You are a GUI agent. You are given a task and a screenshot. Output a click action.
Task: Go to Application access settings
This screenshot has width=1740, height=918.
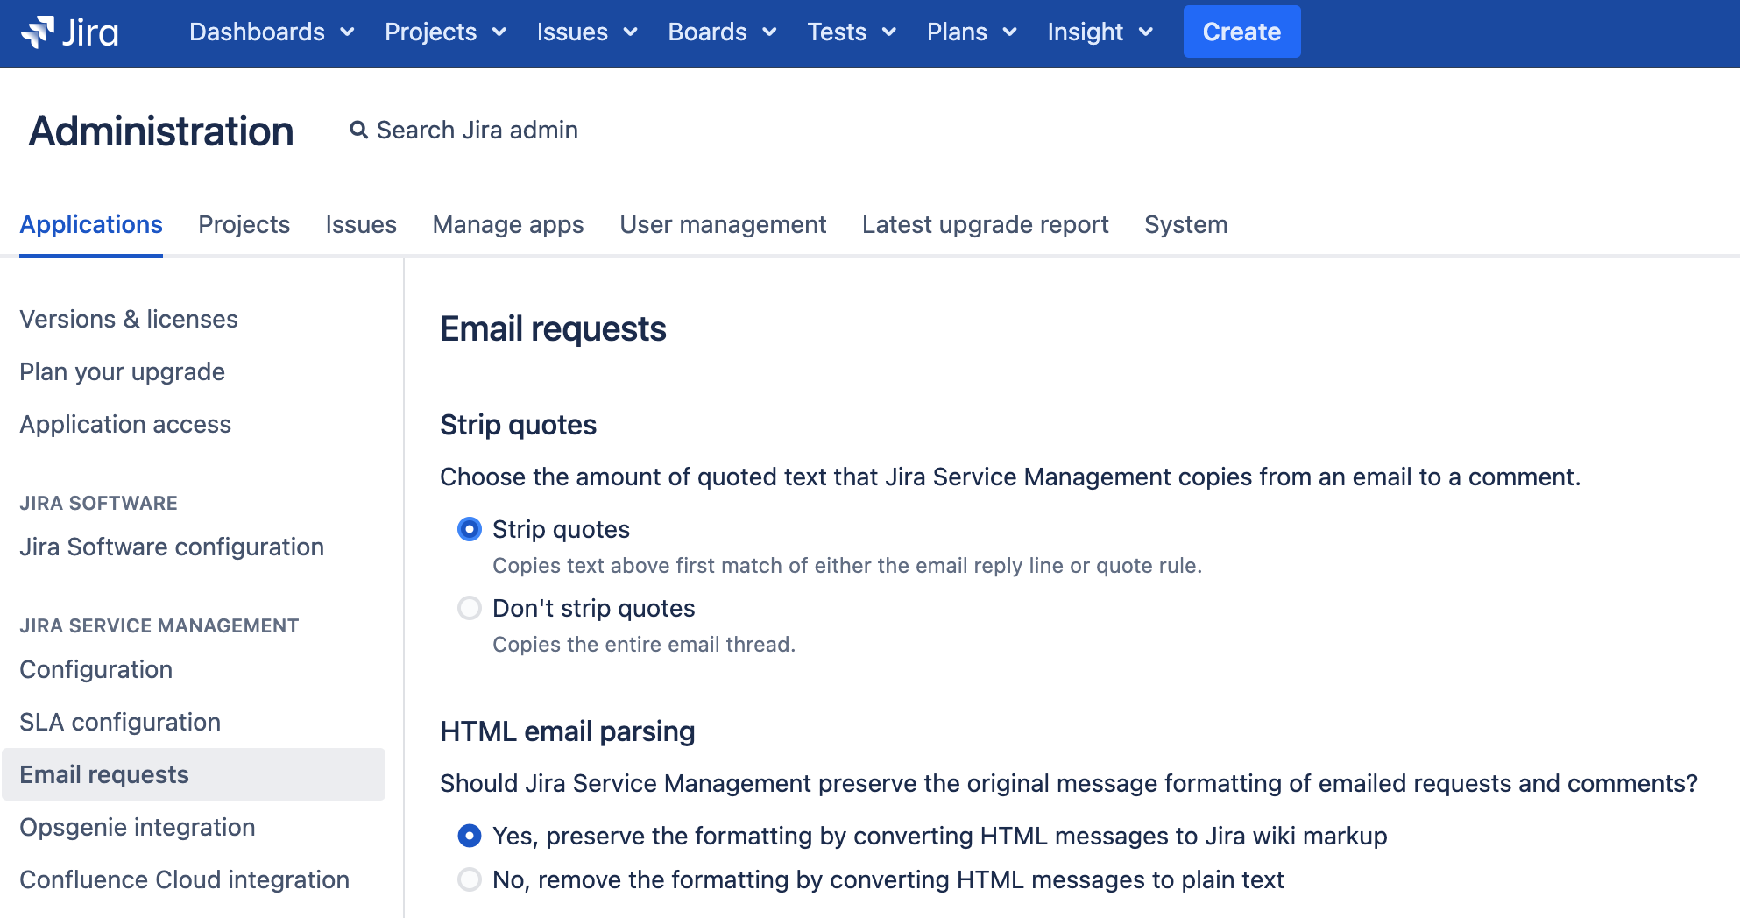[x=125, y=424]
